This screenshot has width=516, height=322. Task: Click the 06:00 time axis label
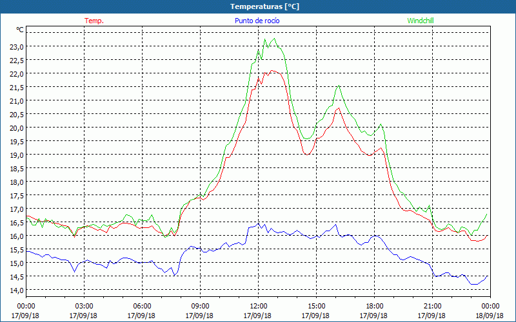pos(142,307)
